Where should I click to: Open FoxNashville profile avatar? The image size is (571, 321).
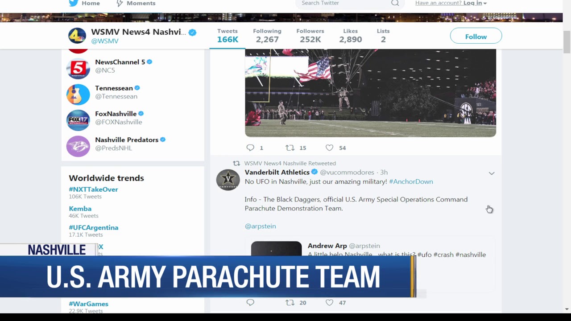coord(78,120)
